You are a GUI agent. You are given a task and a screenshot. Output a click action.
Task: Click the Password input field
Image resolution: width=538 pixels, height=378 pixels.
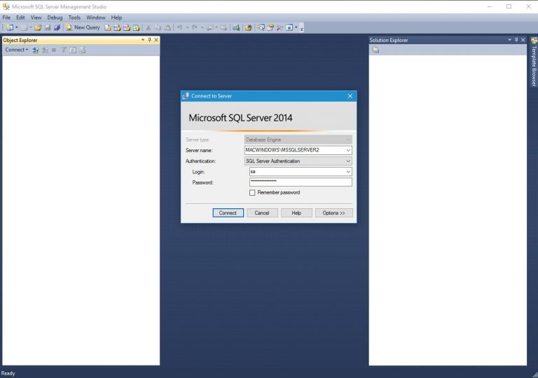point(301,182)
